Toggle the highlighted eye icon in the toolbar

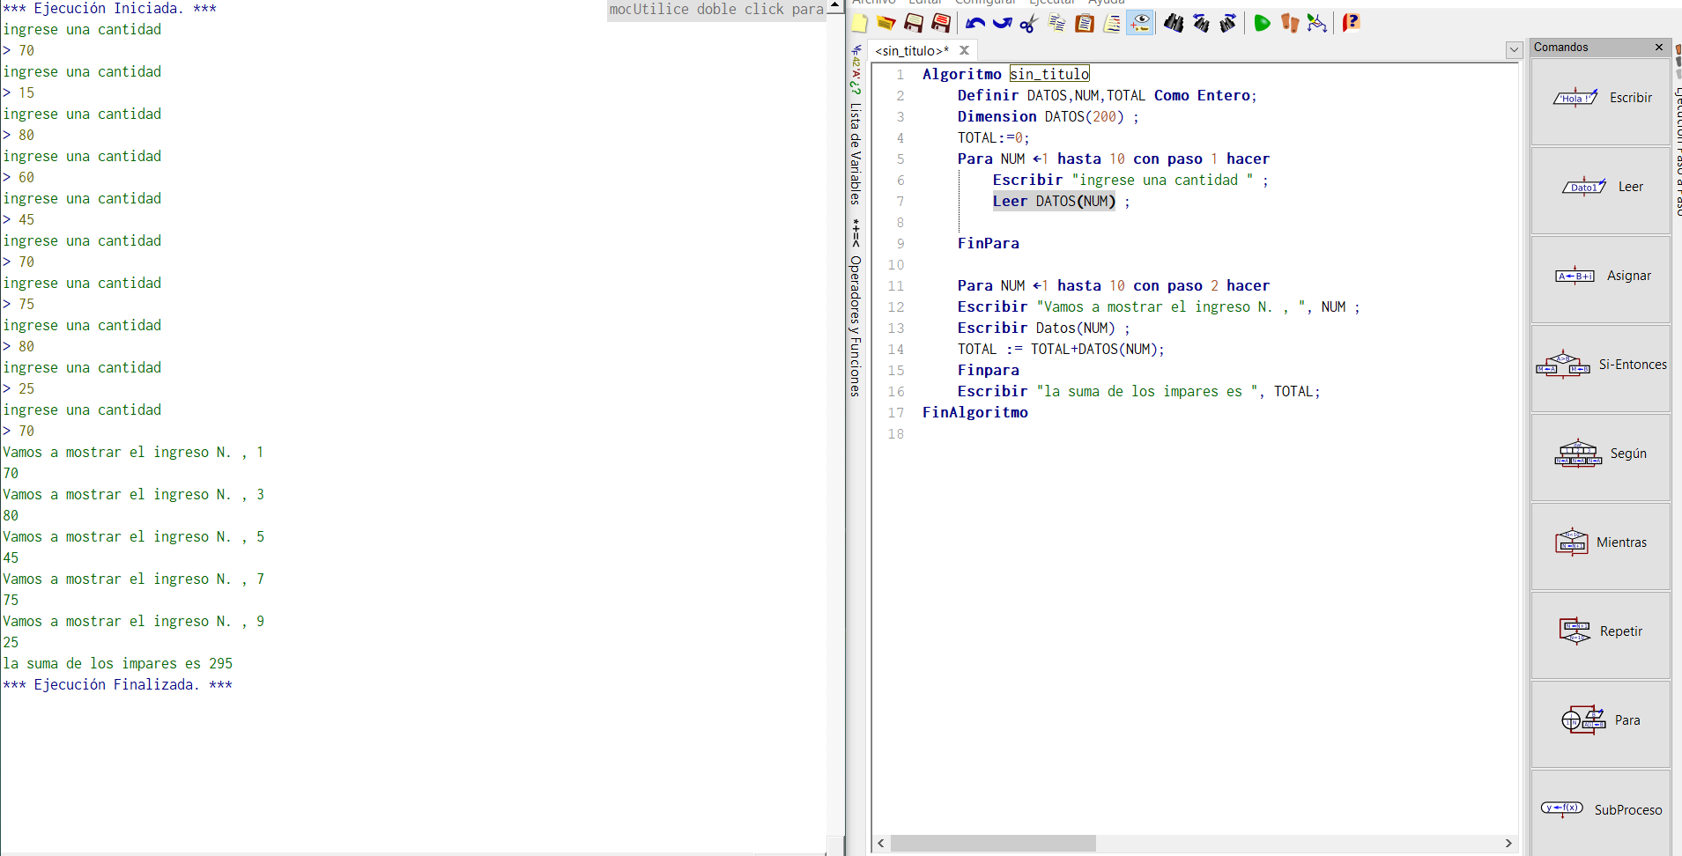pos(1140,24)
